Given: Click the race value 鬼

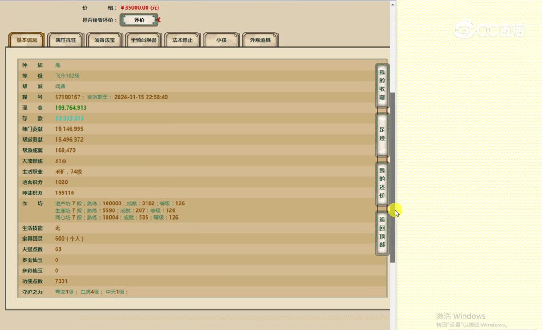Looking at the screenshot, I should tap(58, 65).
